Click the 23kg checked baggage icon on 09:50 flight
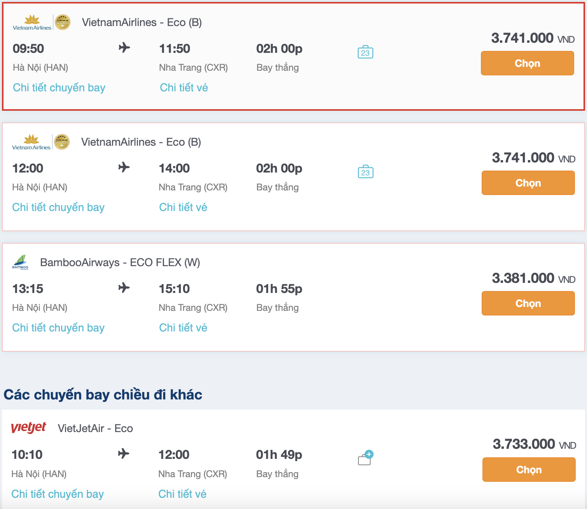Screen dimensions: 587x509 coord(365,53)
